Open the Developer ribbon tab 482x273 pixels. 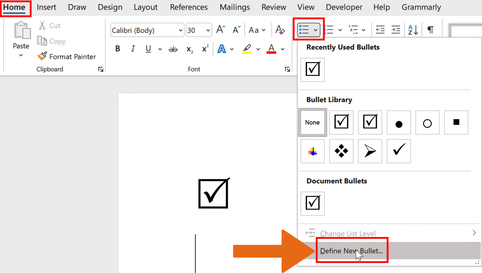(x=344, y=7)
